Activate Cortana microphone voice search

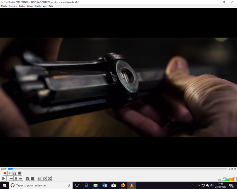coord(69,185)
